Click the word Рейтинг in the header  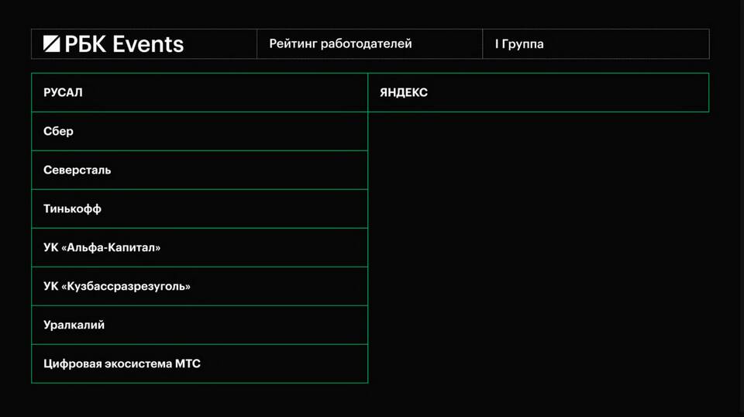[x=292, y=44]
